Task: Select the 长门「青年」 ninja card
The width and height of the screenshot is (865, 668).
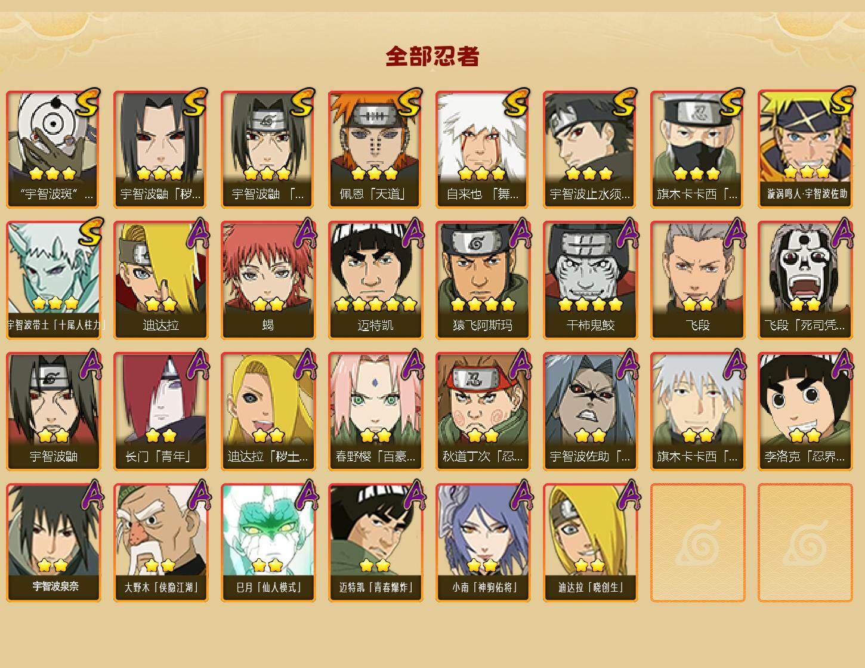Action: [x=160, y=412]
